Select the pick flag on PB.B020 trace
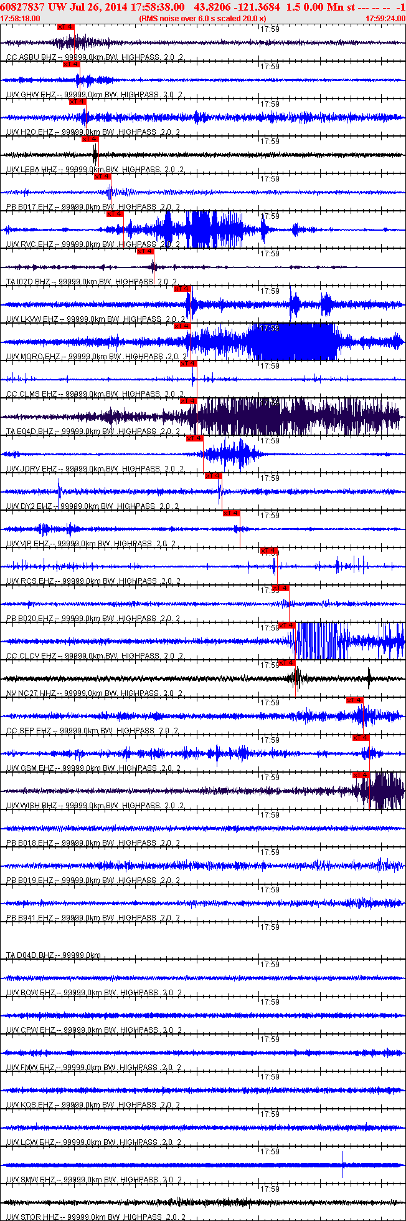The width and height of the screenshot is (406, 1221). click(x=281, y=588)
